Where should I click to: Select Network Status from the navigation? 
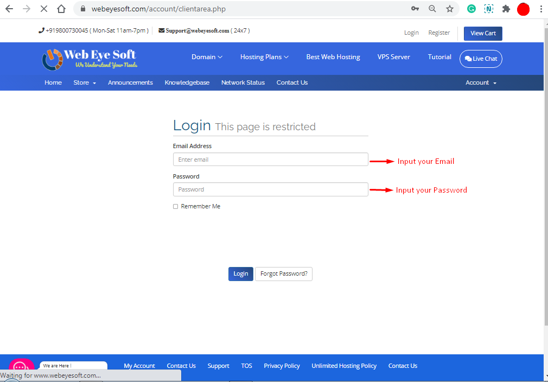point(243,82)
